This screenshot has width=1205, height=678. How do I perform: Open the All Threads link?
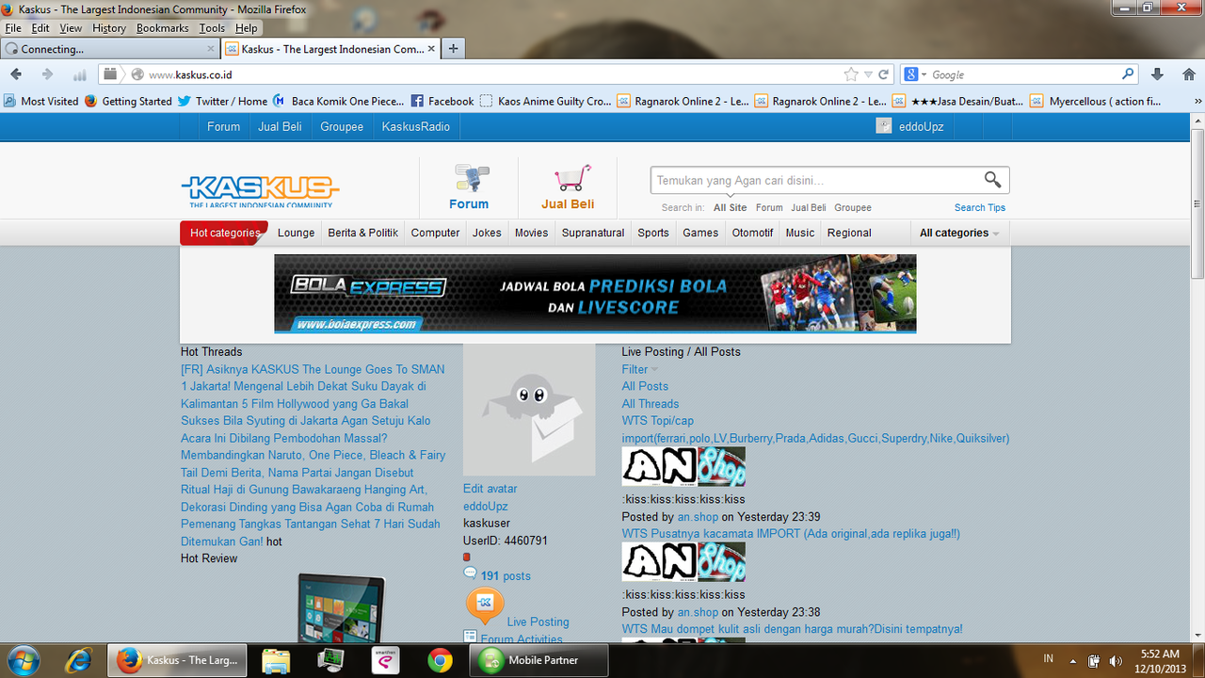651,404
